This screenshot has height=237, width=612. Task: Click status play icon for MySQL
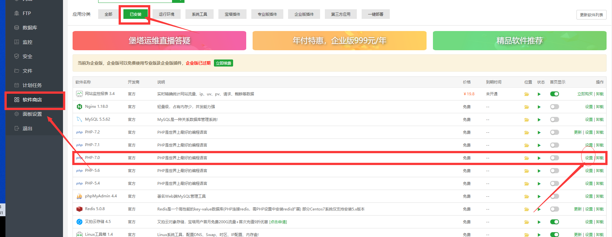click(x=539, y=120)
